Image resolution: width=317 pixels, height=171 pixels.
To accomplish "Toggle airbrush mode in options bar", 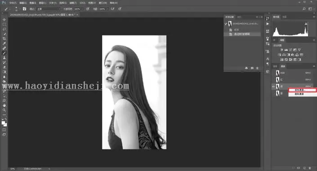I will [112, 9].
